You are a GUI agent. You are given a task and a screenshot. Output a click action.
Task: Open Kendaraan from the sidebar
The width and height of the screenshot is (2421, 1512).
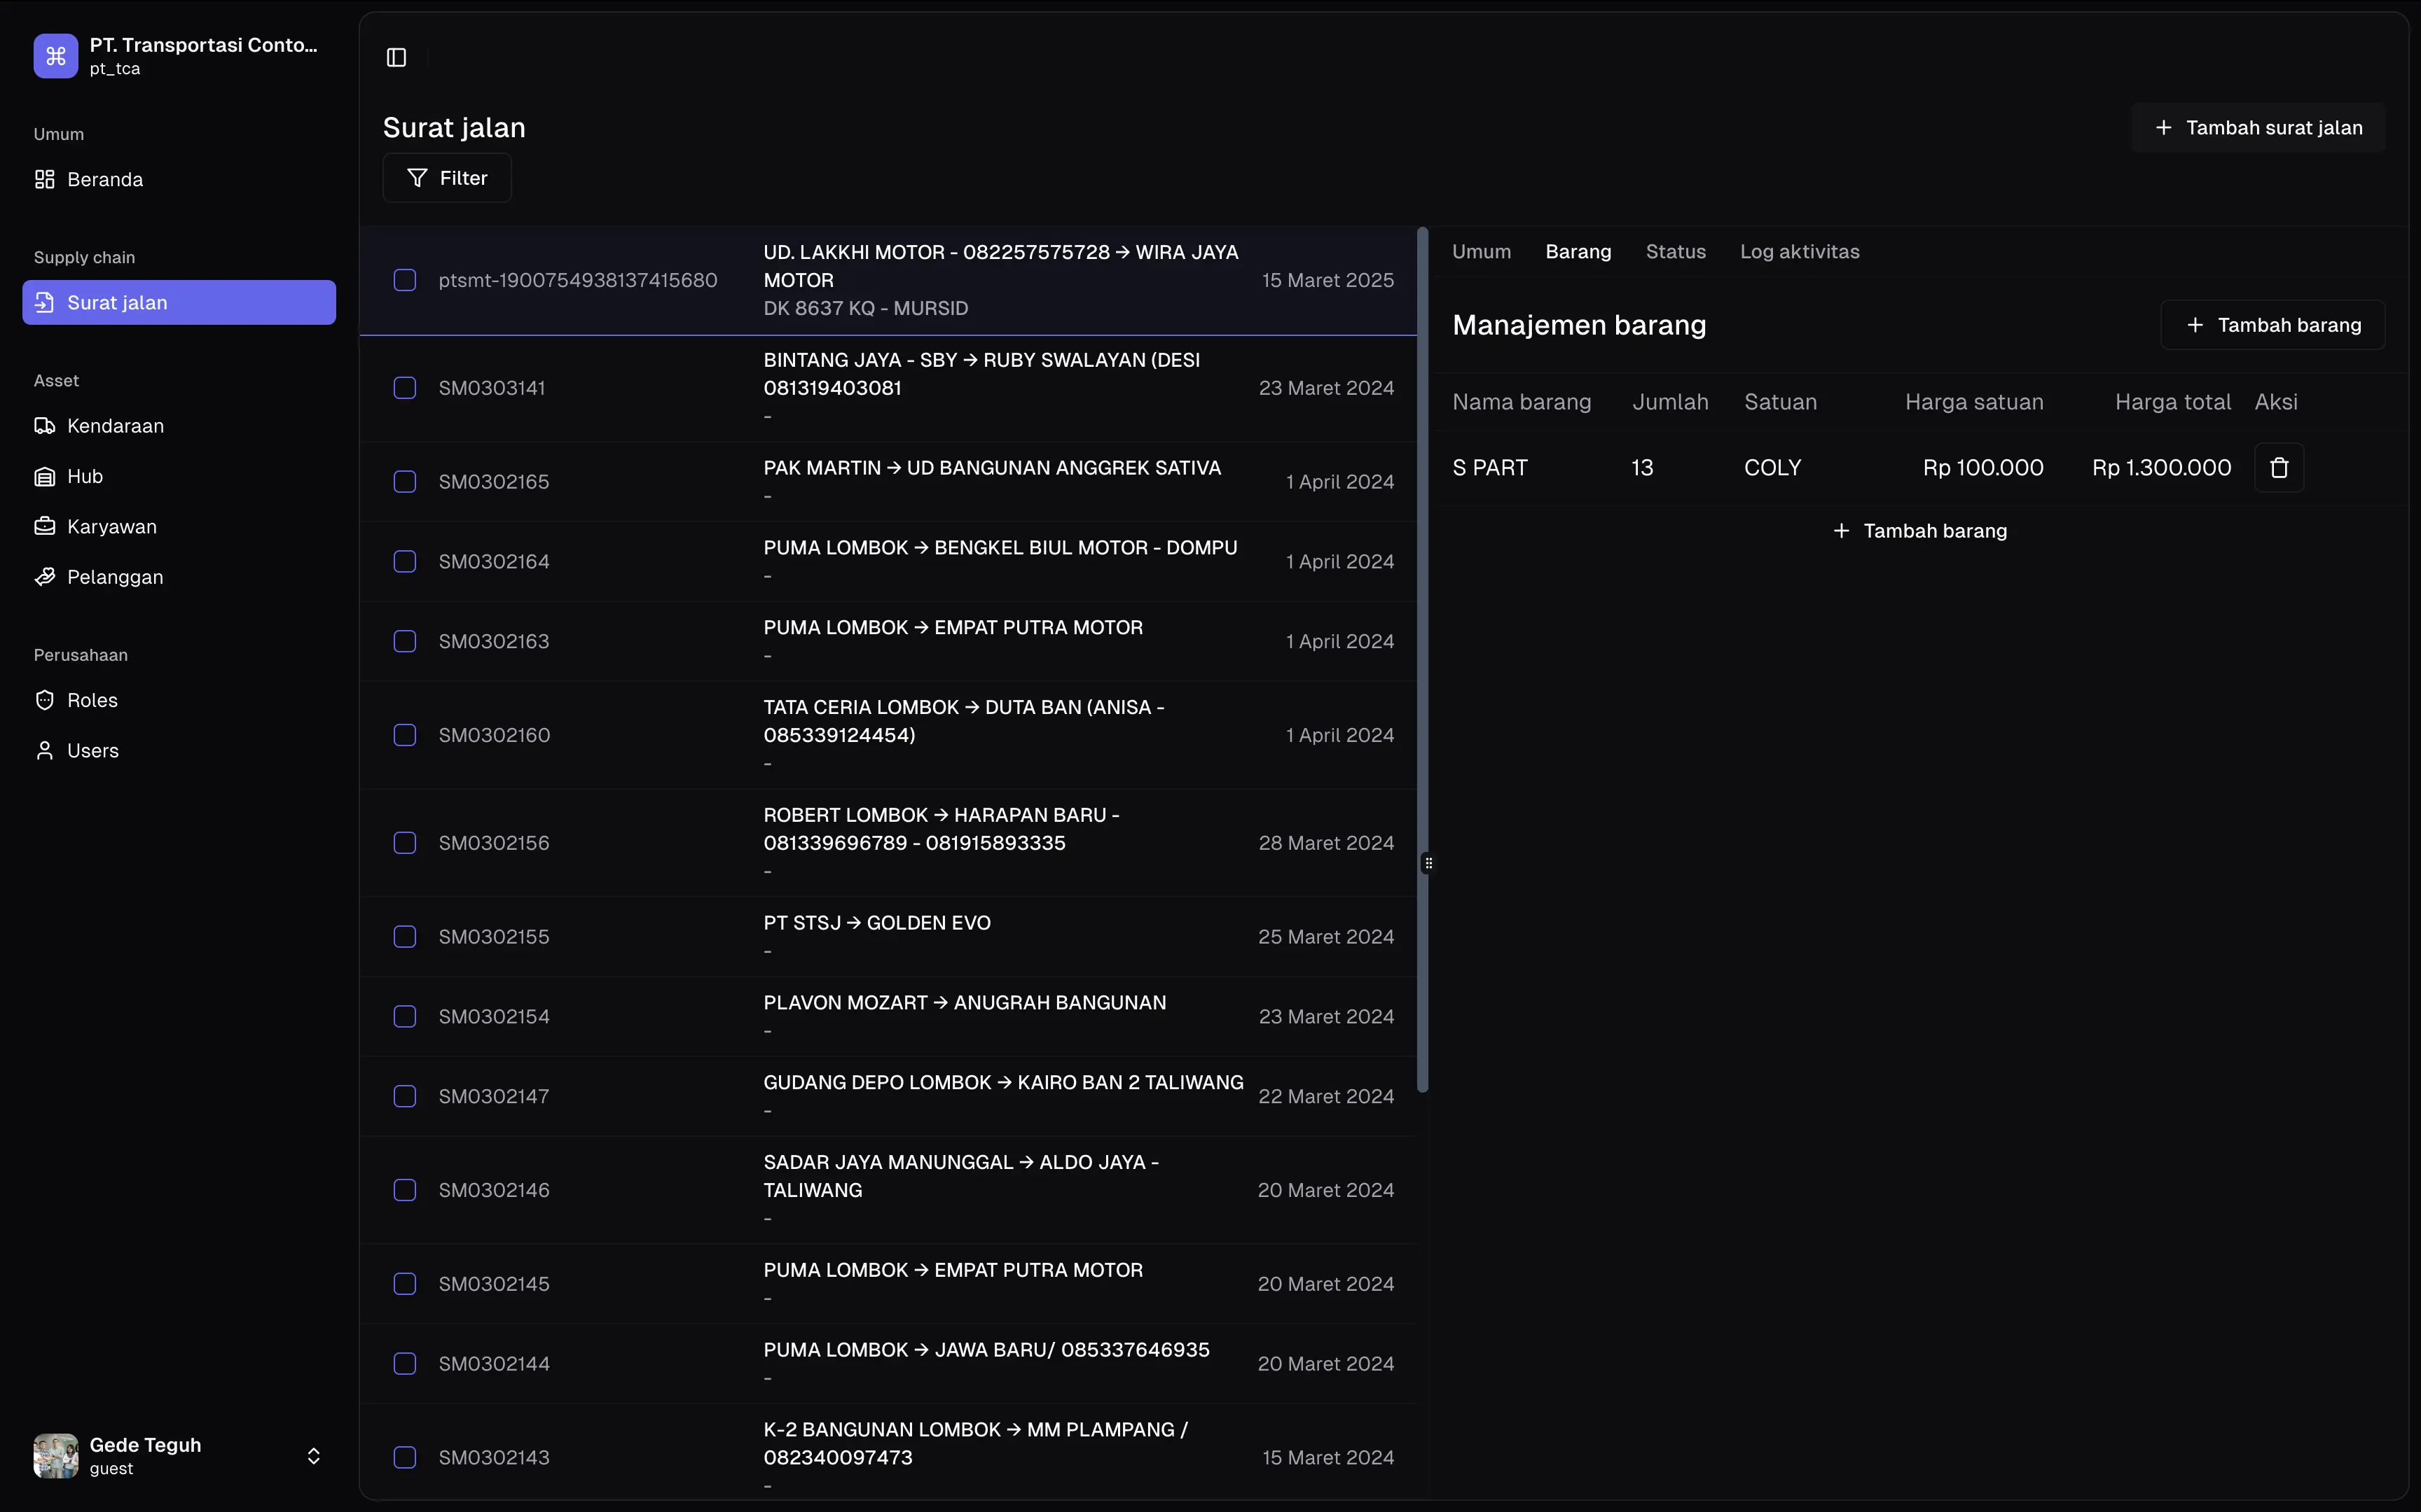pyautogui.click(x=115, y=426)
